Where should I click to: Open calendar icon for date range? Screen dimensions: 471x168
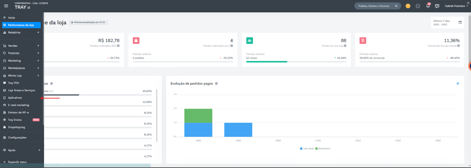click(460, 22)
